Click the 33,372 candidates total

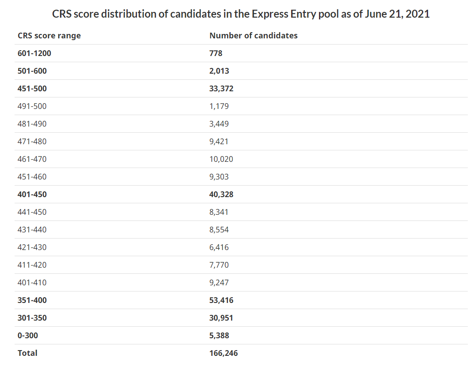point(221,89)
